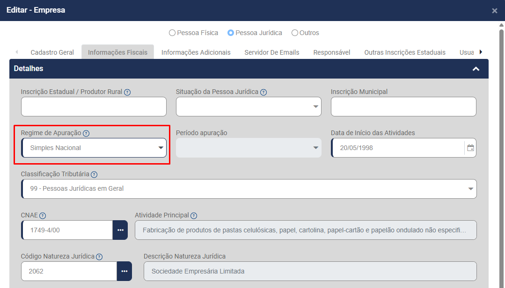Click the Código Natureza Jurídica field
Image resolution: width=505 pixels, height=288 pixels.
click(x=69, y=271)
